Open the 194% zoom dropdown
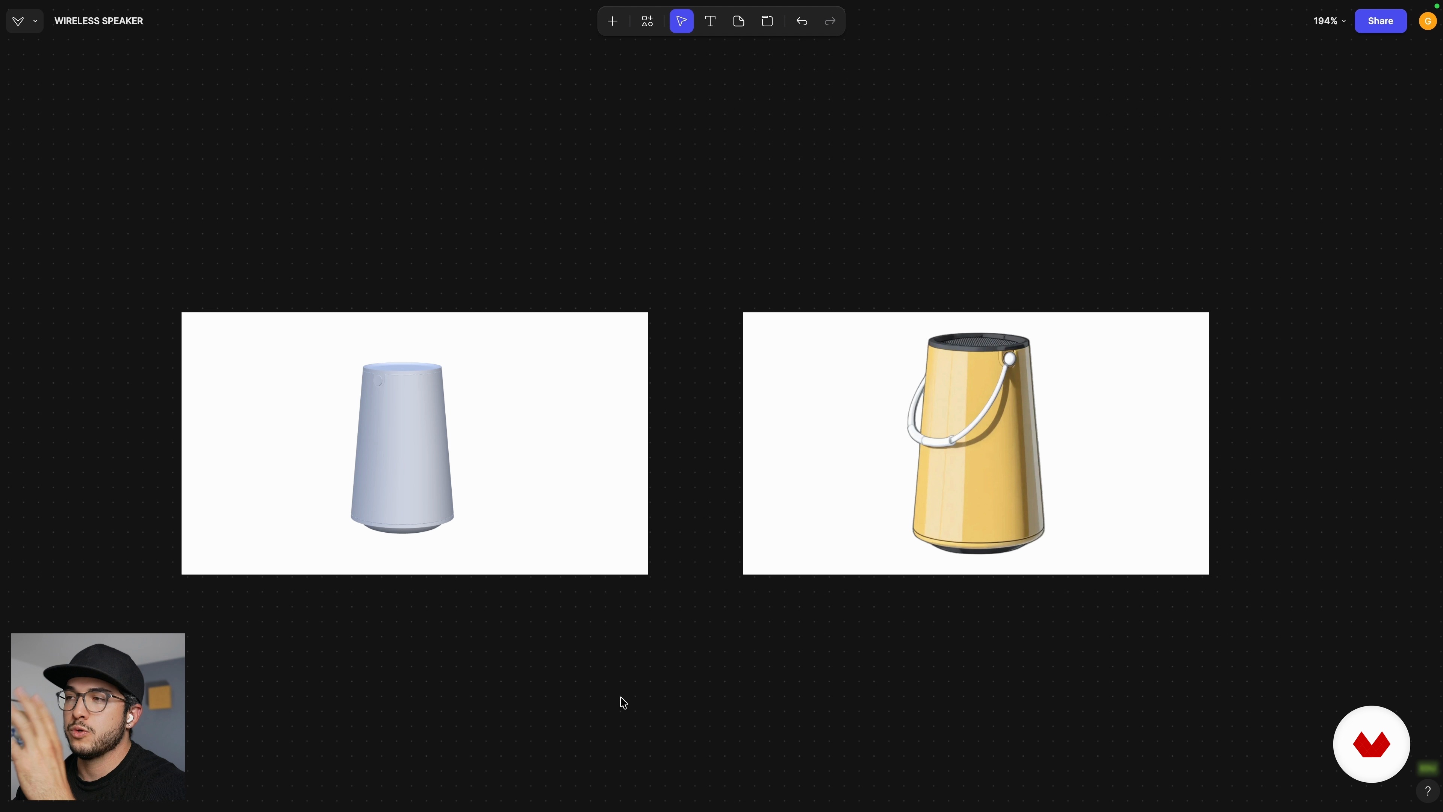This screenshot has width=1443, height=812. 1329,21
